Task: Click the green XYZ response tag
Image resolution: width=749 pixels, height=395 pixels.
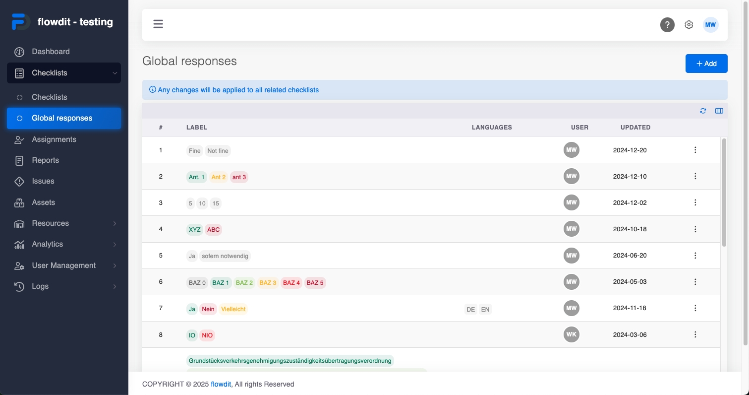Action: 194,230
